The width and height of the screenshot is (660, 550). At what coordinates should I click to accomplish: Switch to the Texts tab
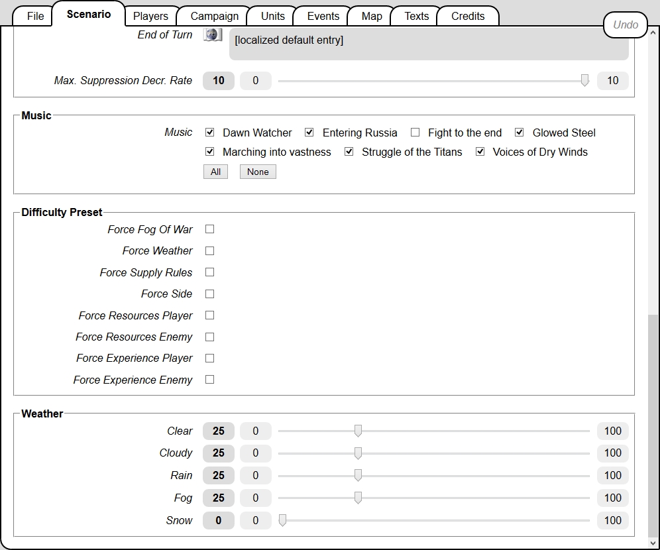point(416,16)
